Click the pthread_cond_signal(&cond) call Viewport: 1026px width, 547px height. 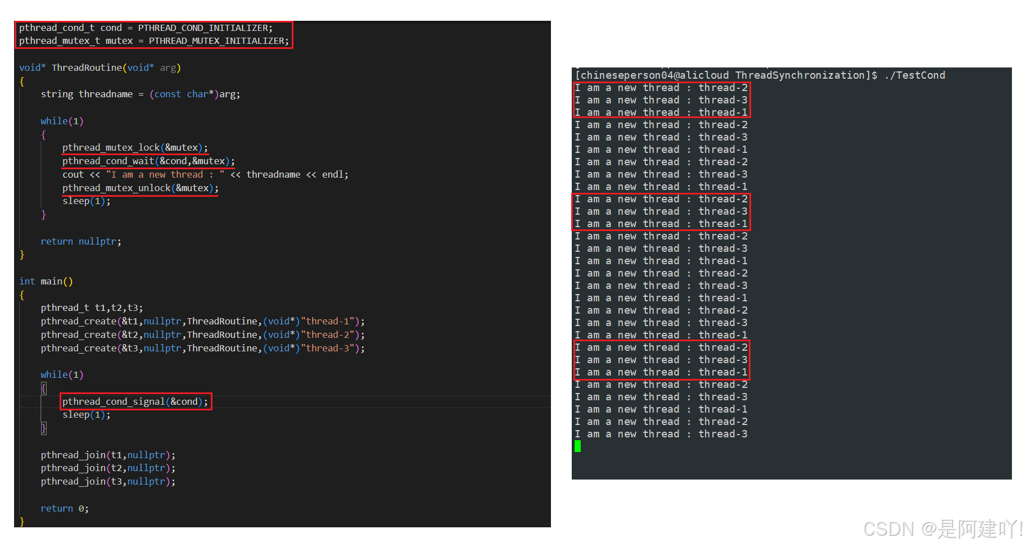[x=135, y=401]
